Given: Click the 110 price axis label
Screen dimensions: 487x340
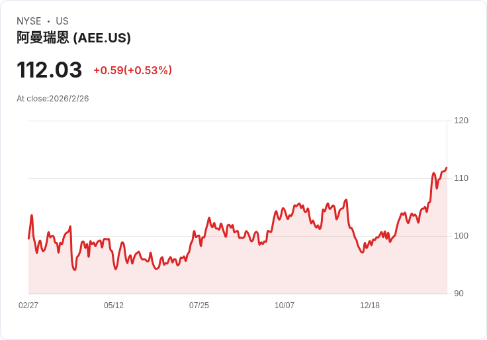Looking at the screenshot, I should [461, 178].
